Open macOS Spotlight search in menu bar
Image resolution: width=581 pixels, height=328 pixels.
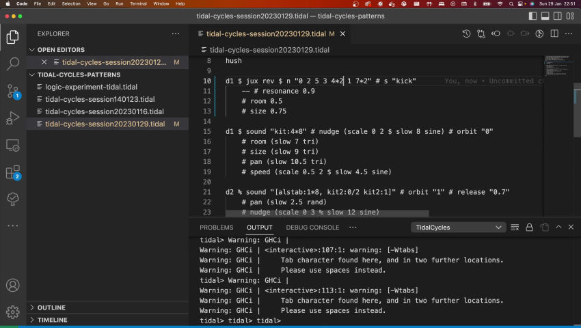point(511,3)
